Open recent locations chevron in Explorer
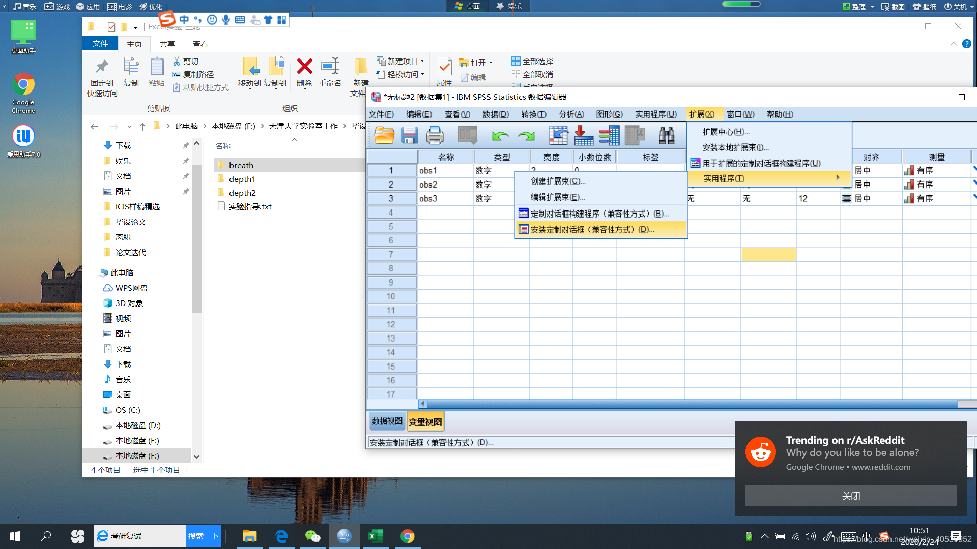977x549 pixels. tap(129, 126)
